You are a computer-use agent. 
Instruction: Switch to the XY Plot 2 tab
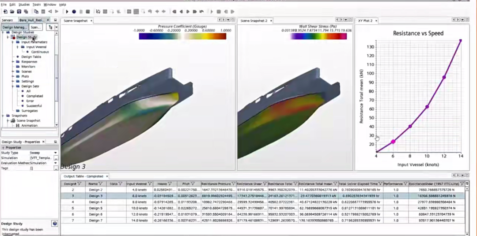tap(365, 21)
